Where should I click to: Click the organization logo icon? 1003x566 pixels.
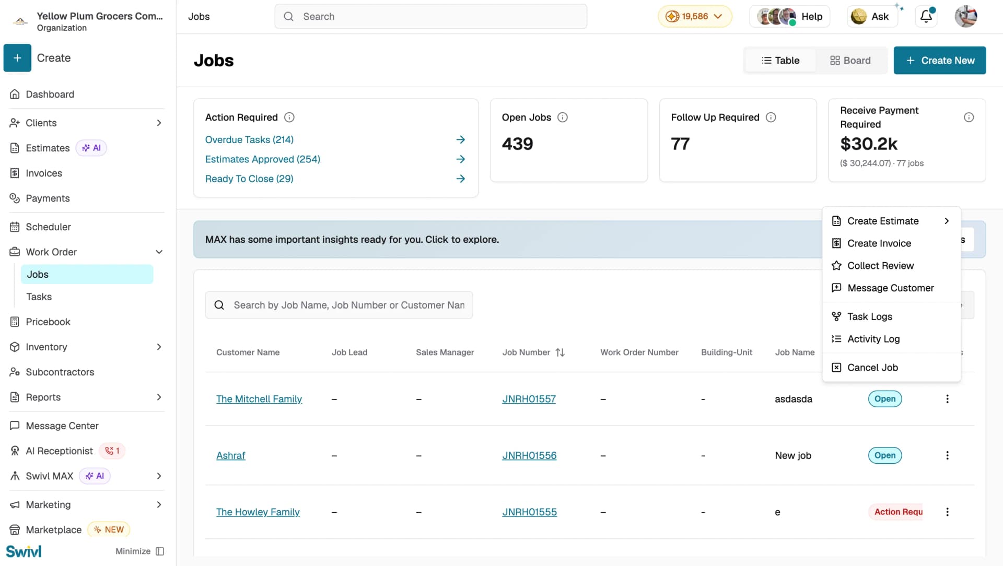pyautogui.click(x=20, y=21)
